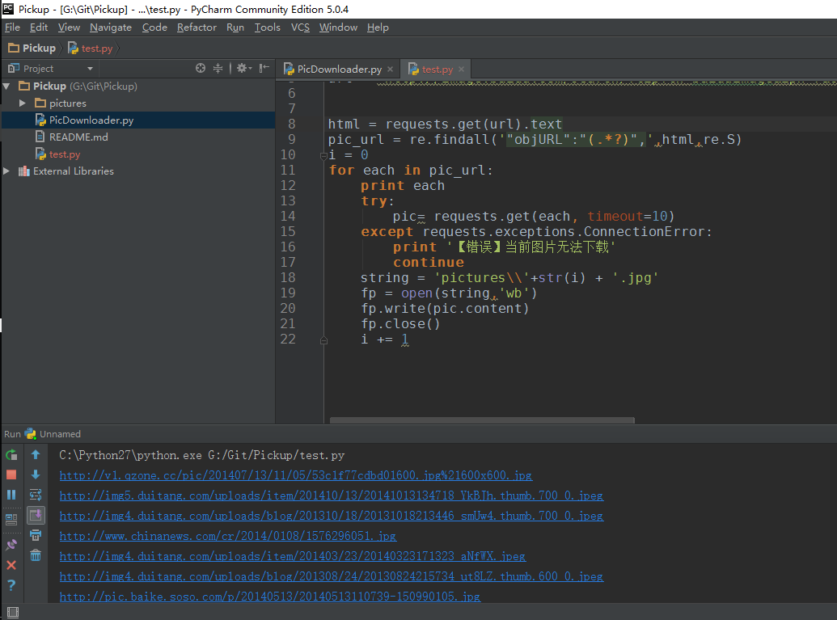This screenshot has height=620, width=837.
Task: Collapse the Pickup root folder
Action: [x=7, y=86]
